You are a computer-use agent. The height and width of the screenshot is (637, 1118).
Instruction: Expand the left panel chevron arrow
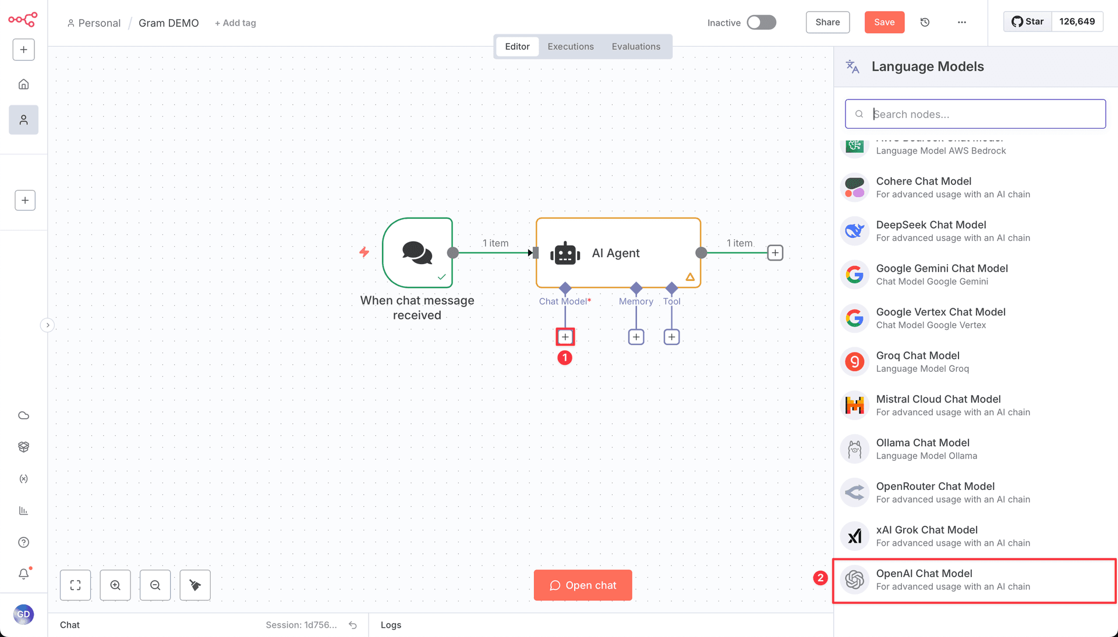pyautogui.click(x=47, y=325)
